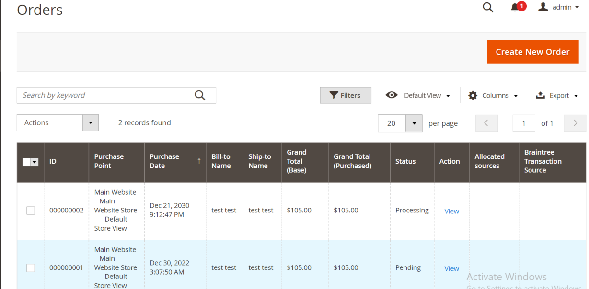Click the Filters button
Viewport: 589px width, 289px height.
[x=346, y=95]
